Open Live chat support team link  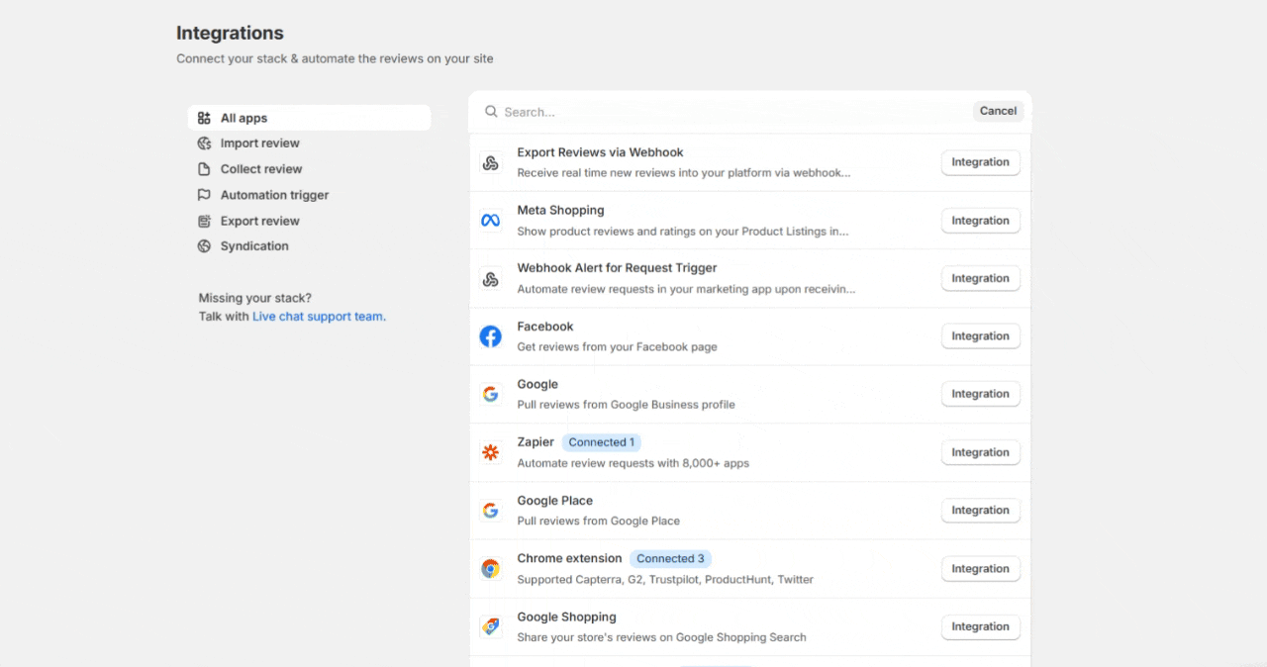(319, 317)
